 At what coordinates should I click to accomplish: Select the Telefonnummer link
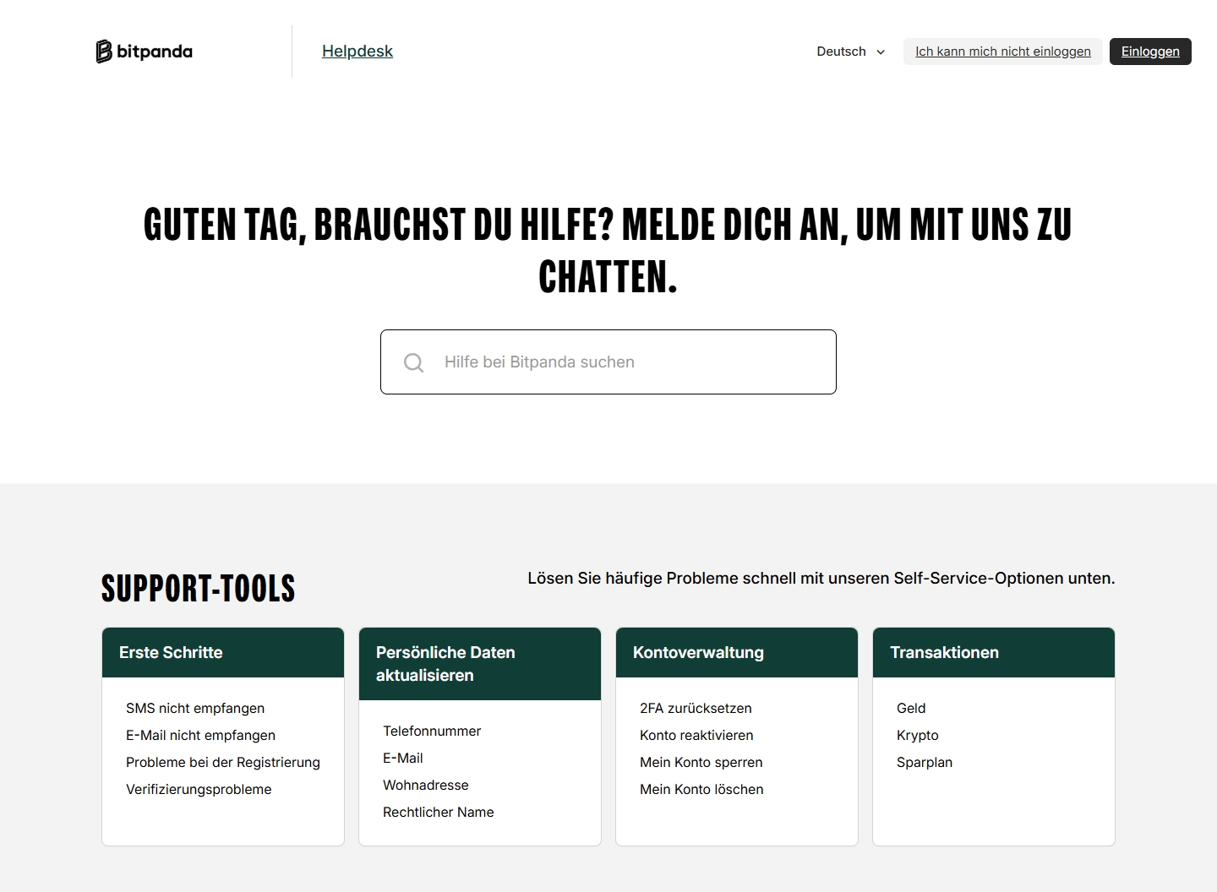pos(432,731)
